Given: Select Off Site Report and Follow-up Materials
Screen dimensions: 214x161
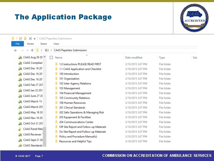Looking at the screenshot, I should 83,127.
